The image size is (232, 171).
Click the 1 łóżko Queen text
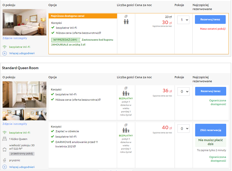[18, 139]
